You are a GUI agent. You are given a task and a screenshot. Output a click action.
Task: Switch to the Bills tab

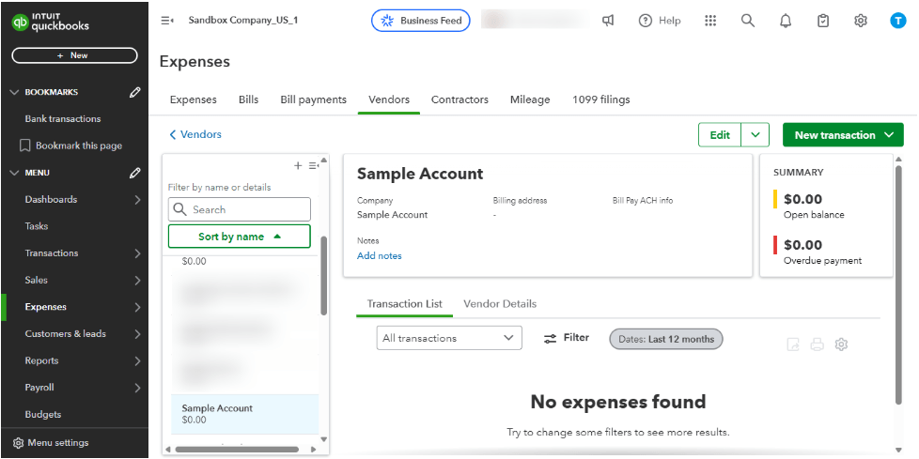coord(248,99)
